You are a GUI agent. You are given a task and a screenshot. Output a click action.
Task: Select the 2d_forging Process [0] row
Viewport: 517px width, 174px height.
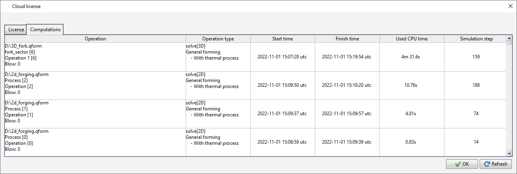pyautogui.click(x=95, y=142)
